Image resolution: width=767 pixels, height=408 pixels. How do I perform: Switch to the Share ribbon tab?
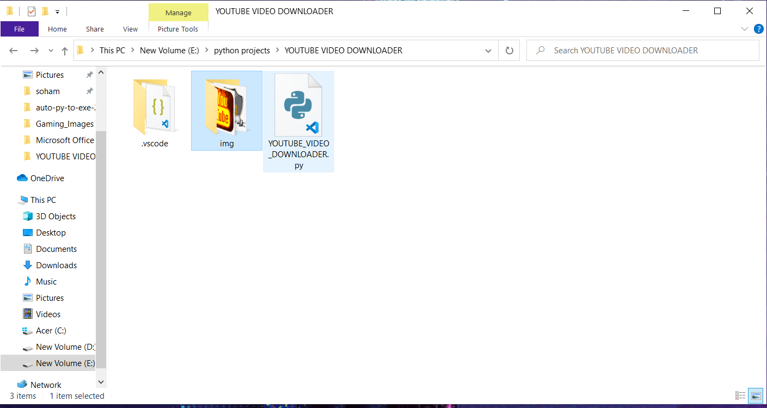pos(95,29)
